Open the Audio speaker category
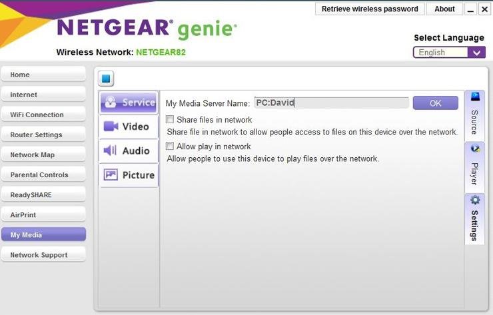493x315 pixels. coord(129,151)
